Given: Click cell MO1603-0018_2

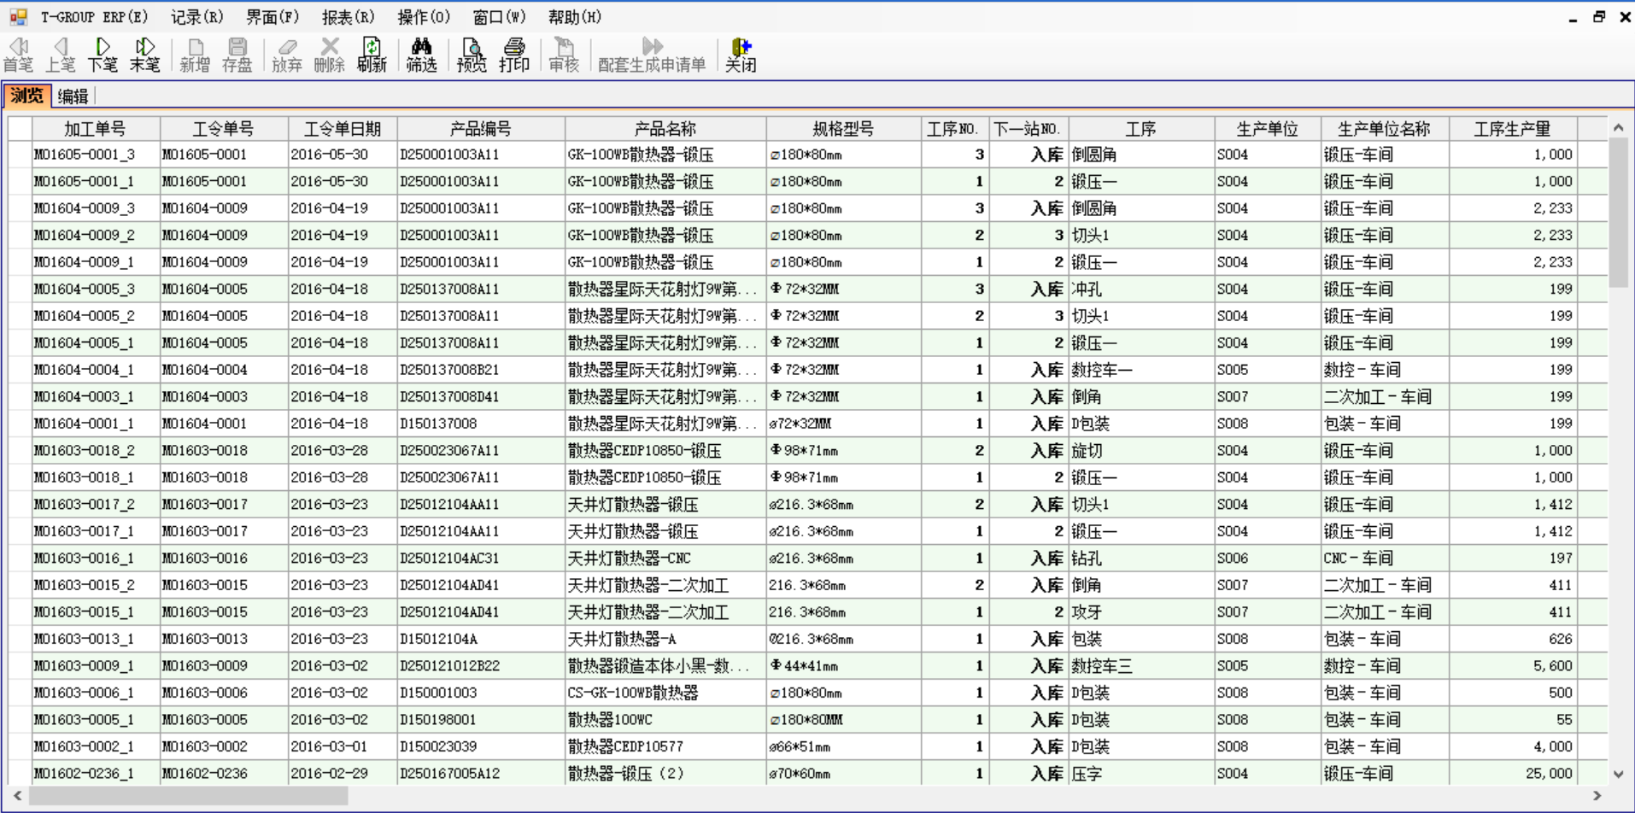Looking at the screenshot, I should tap(96, 450).
